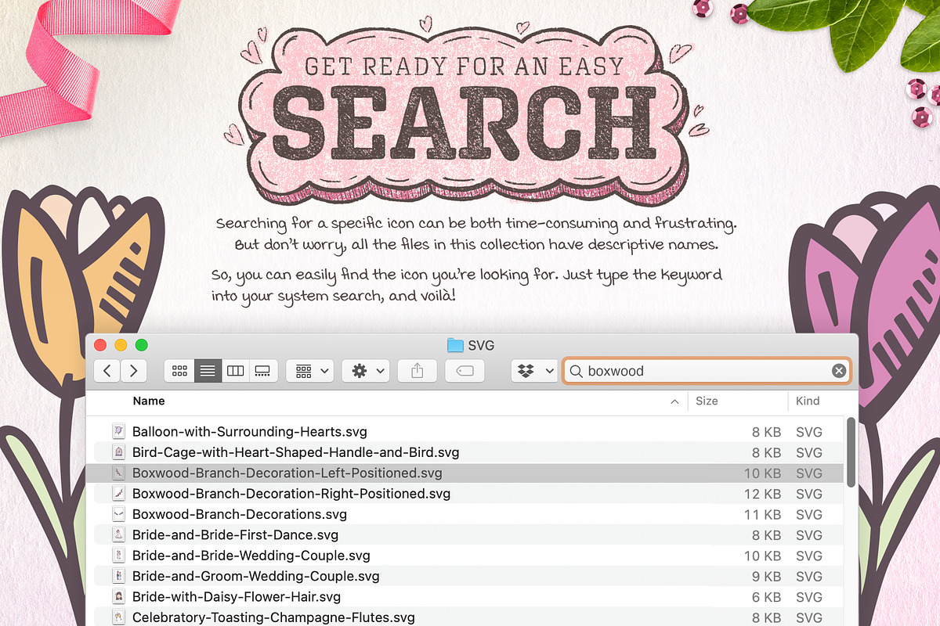Open the Dropbox toolbar dropdown
Viewport: 940px width, 626px height.
point(534,371)
